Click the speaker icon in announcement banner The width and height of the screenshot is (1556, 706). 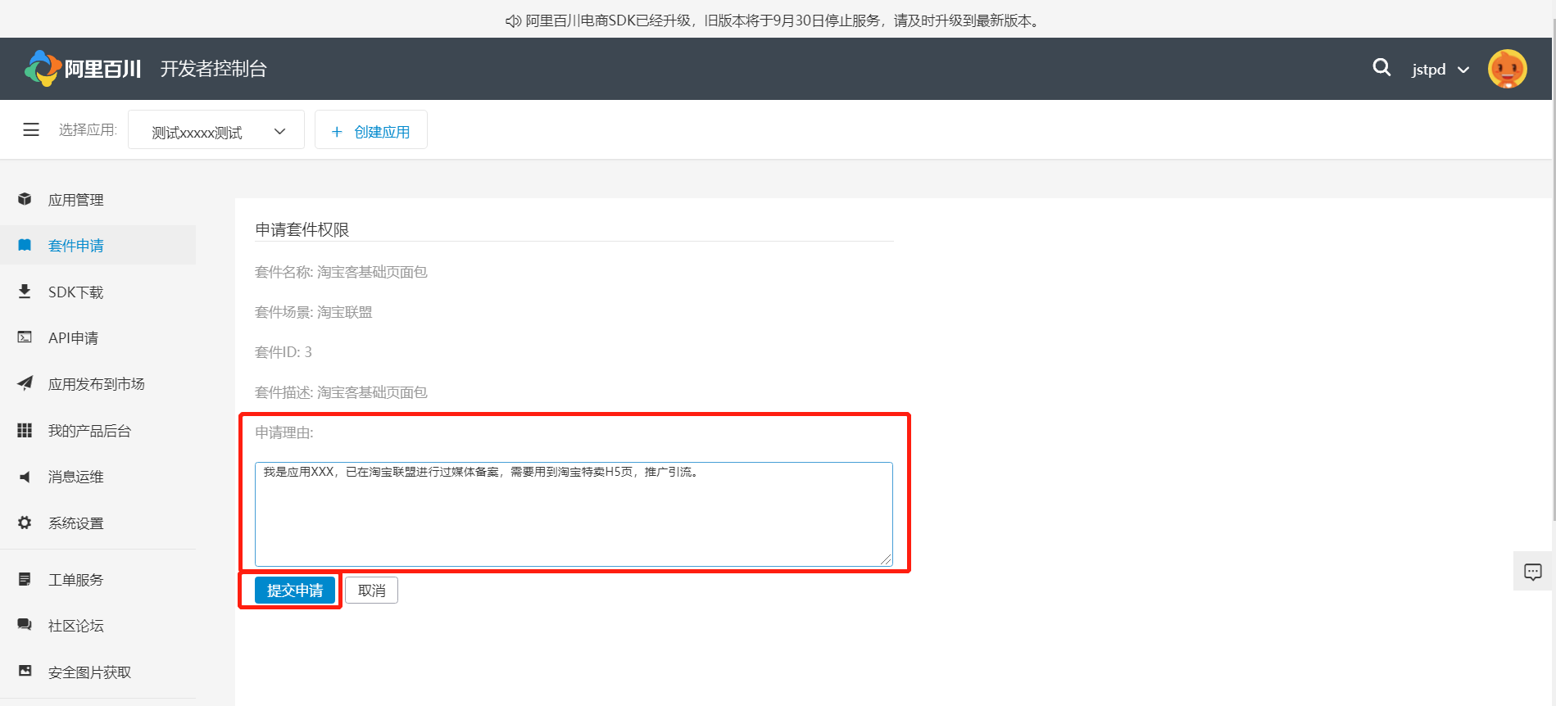click(x=513, y=21)
